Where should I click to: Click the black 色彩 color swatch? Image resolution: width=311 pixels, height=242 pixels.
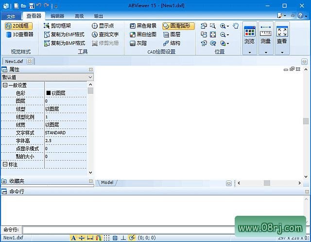pyautogui.click(x=49, y=93)
